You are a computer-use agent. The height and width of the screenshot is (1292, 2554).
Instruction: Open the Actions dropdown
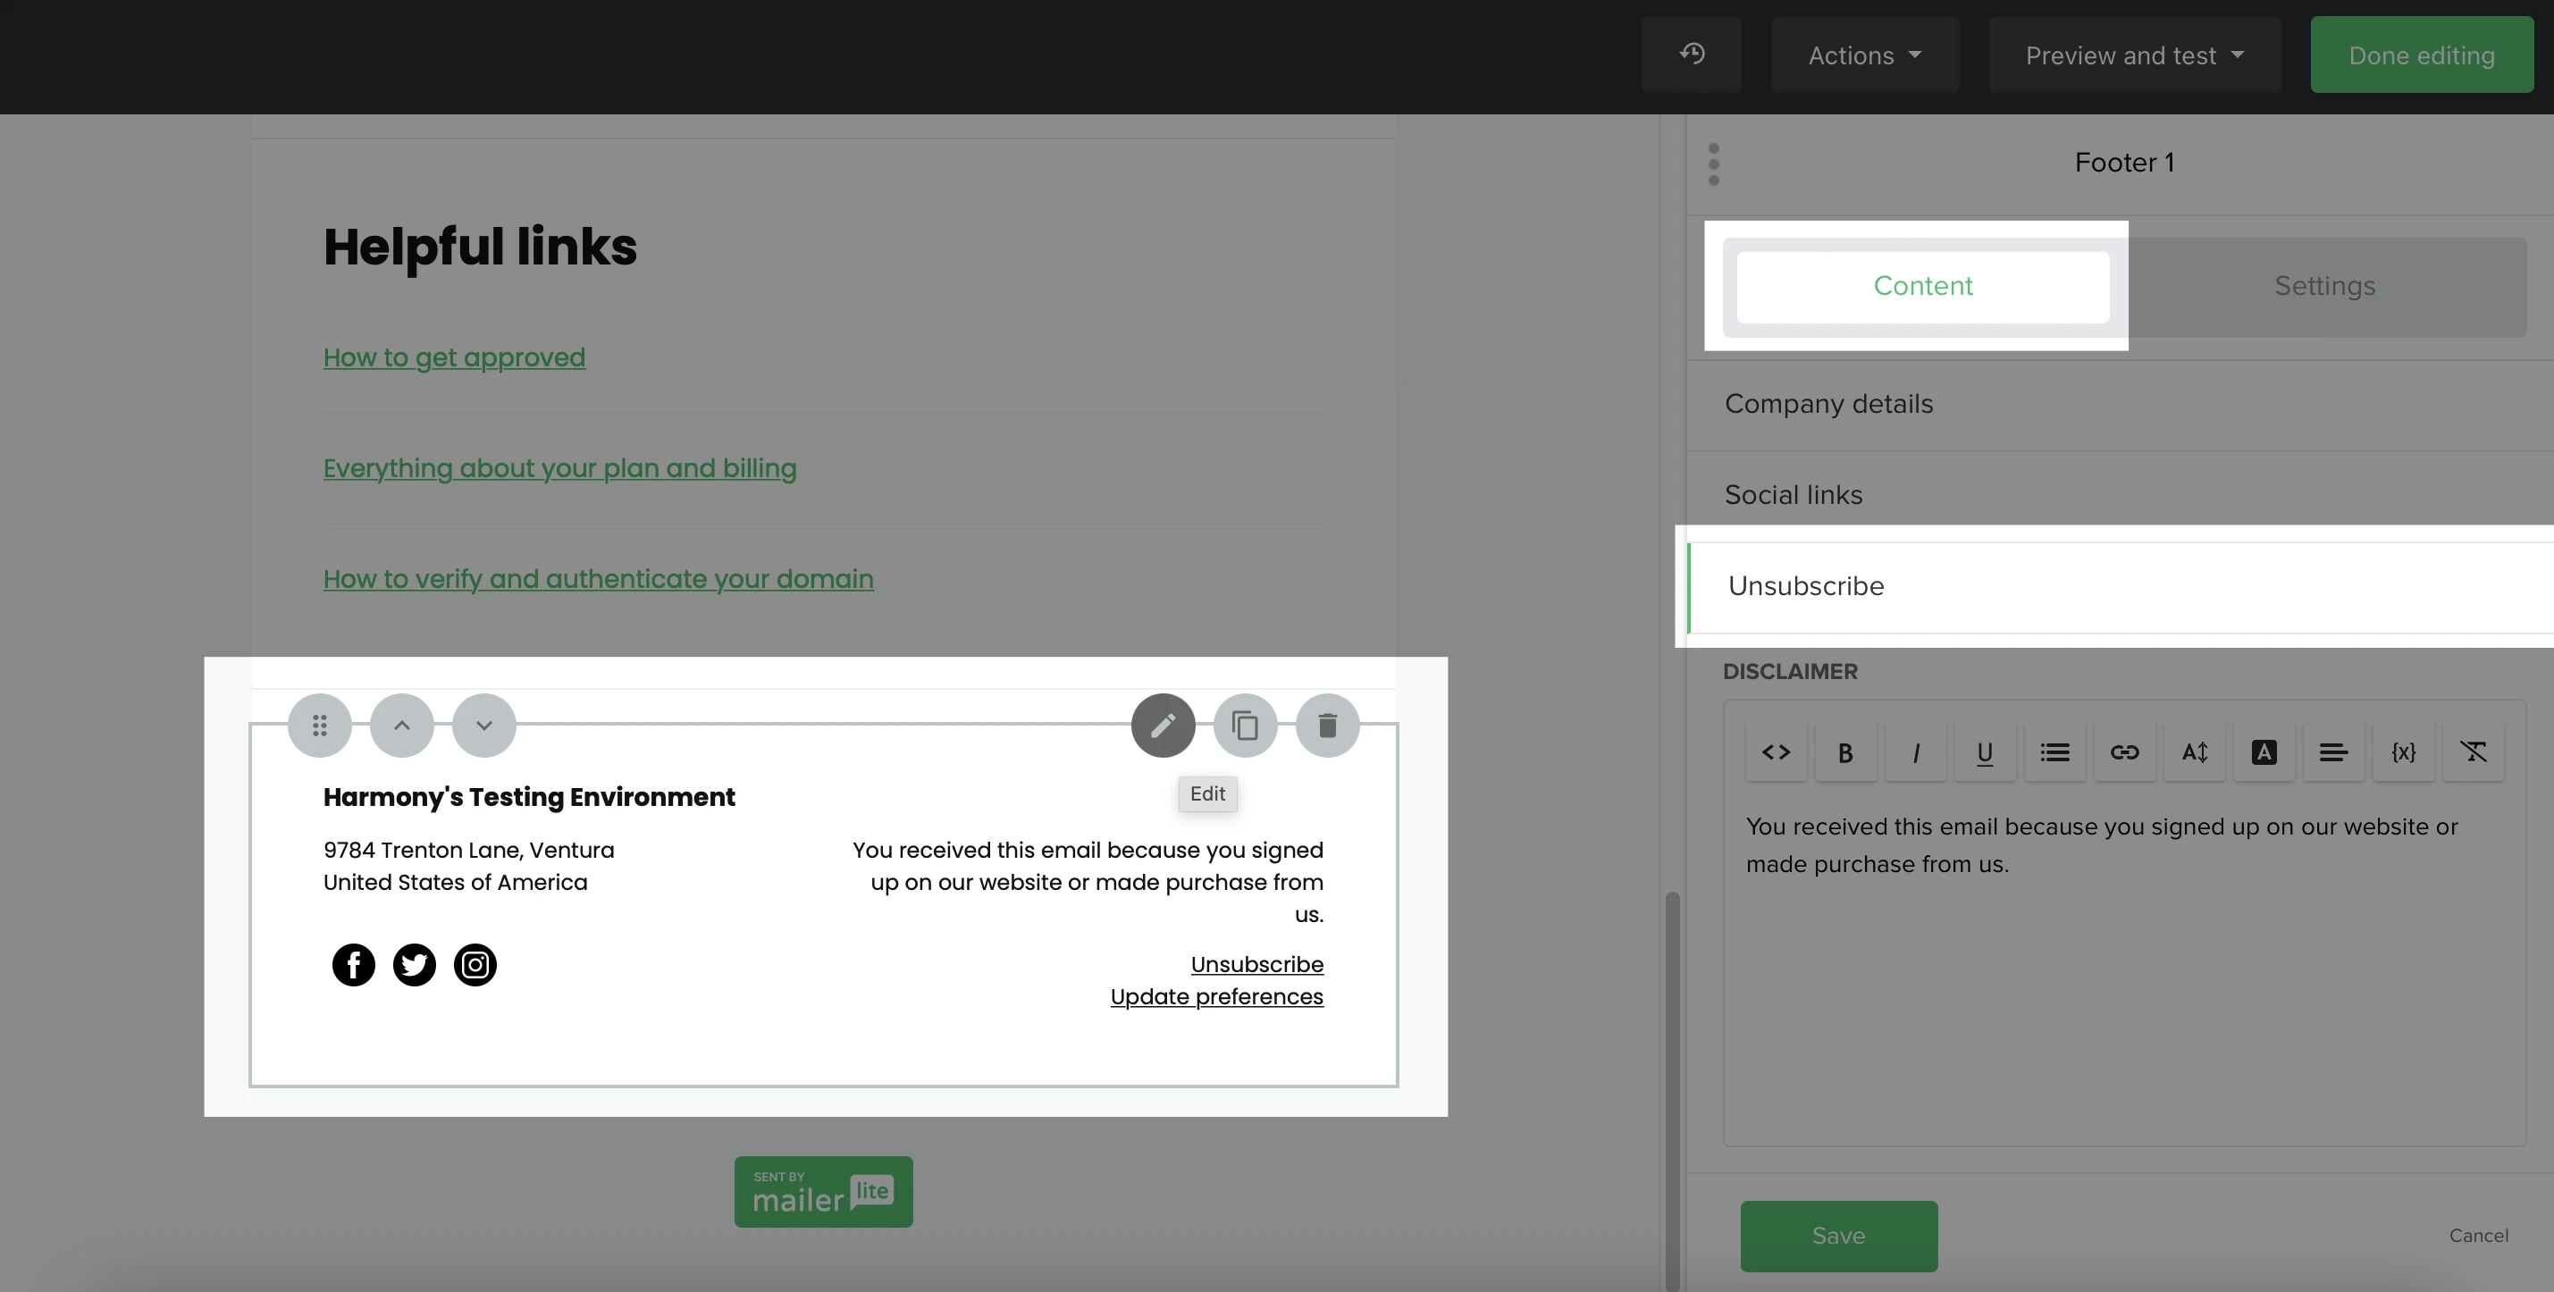click(x=1864, y=55)
